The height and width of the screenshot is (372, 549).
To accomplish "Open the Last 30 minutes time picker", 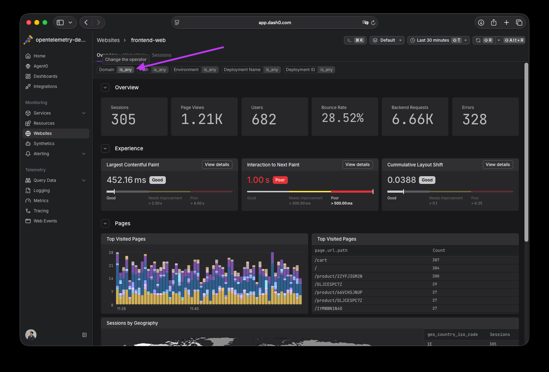I will coord(438,40).
